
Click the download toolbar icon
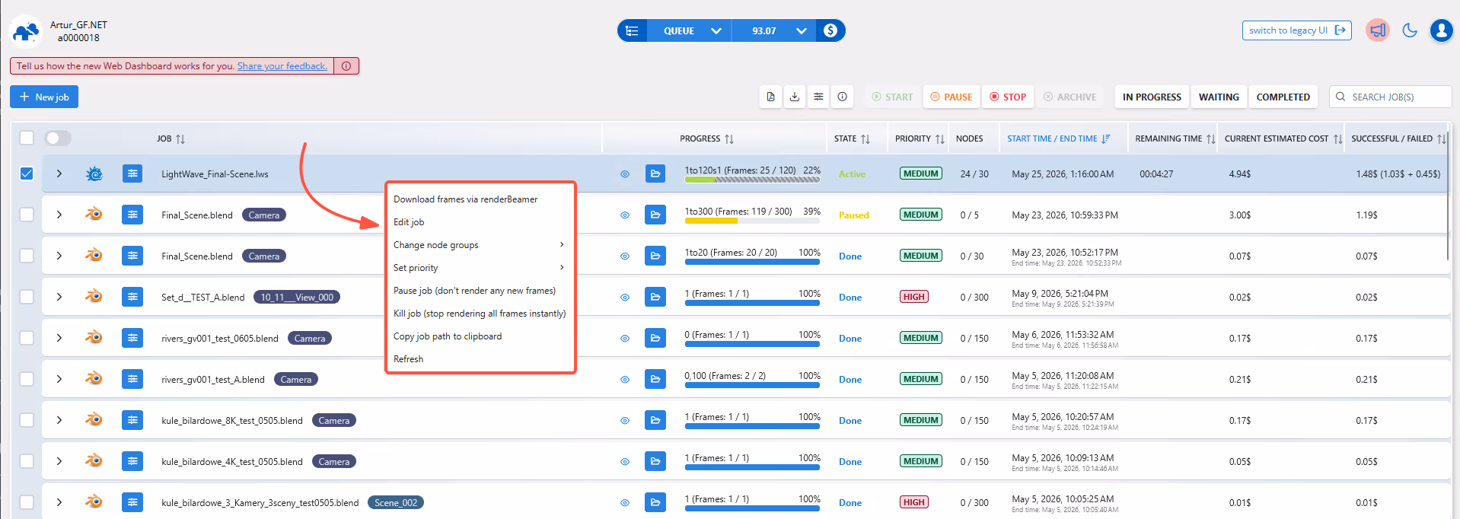pyautogui.click(x=794, y=97)
